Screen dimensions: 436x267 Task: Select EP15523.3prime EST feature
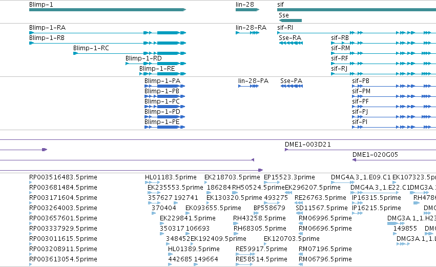click(272, 183)
